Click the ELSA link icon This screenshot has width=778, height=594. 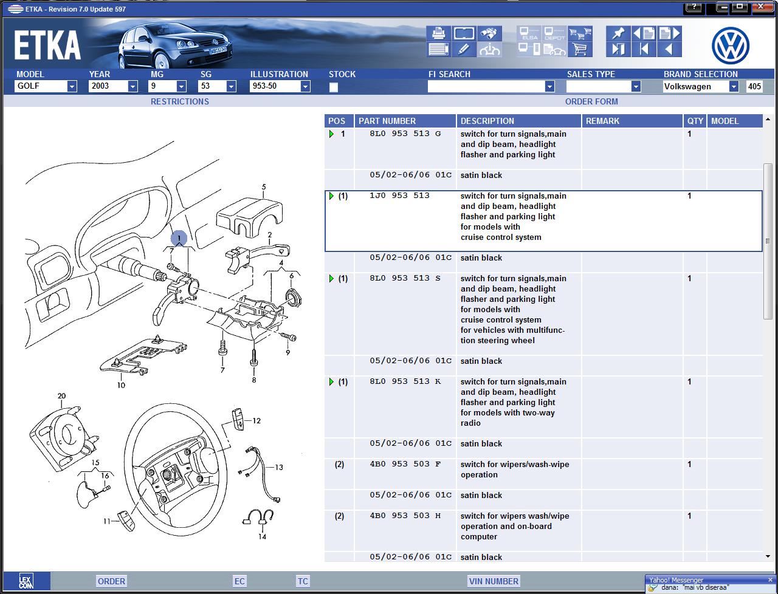click(529, 33)
